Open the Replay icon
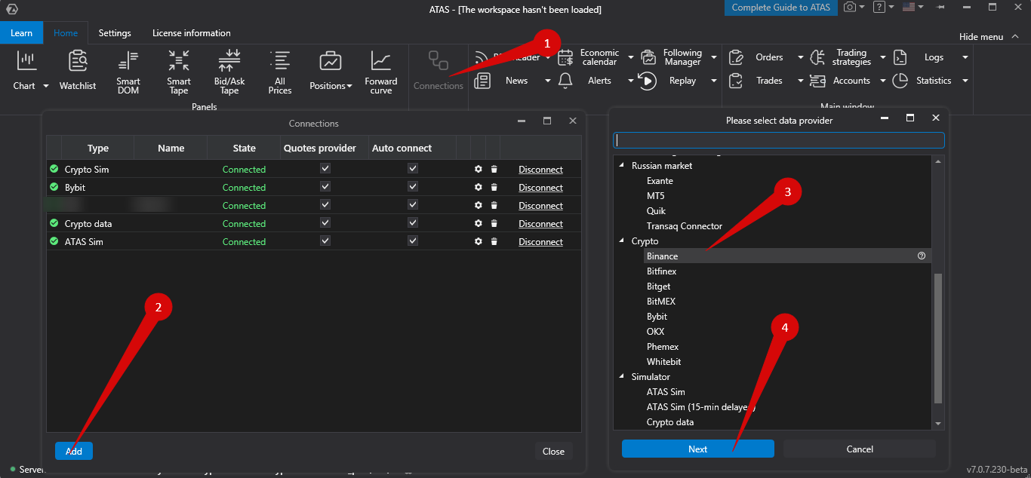The width and height of the screenshot is (1031, 478). click(648, 81)
